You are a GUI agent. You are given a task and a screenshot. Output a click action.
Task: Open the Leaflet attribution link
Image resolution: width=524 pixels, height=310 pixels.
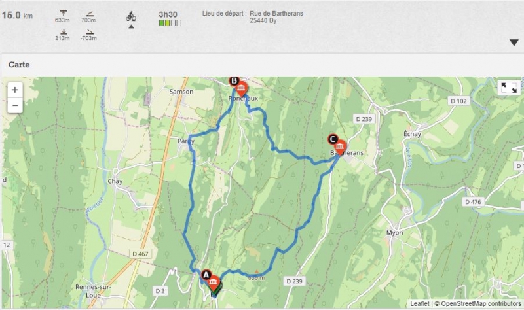click(x=420, y=303)
